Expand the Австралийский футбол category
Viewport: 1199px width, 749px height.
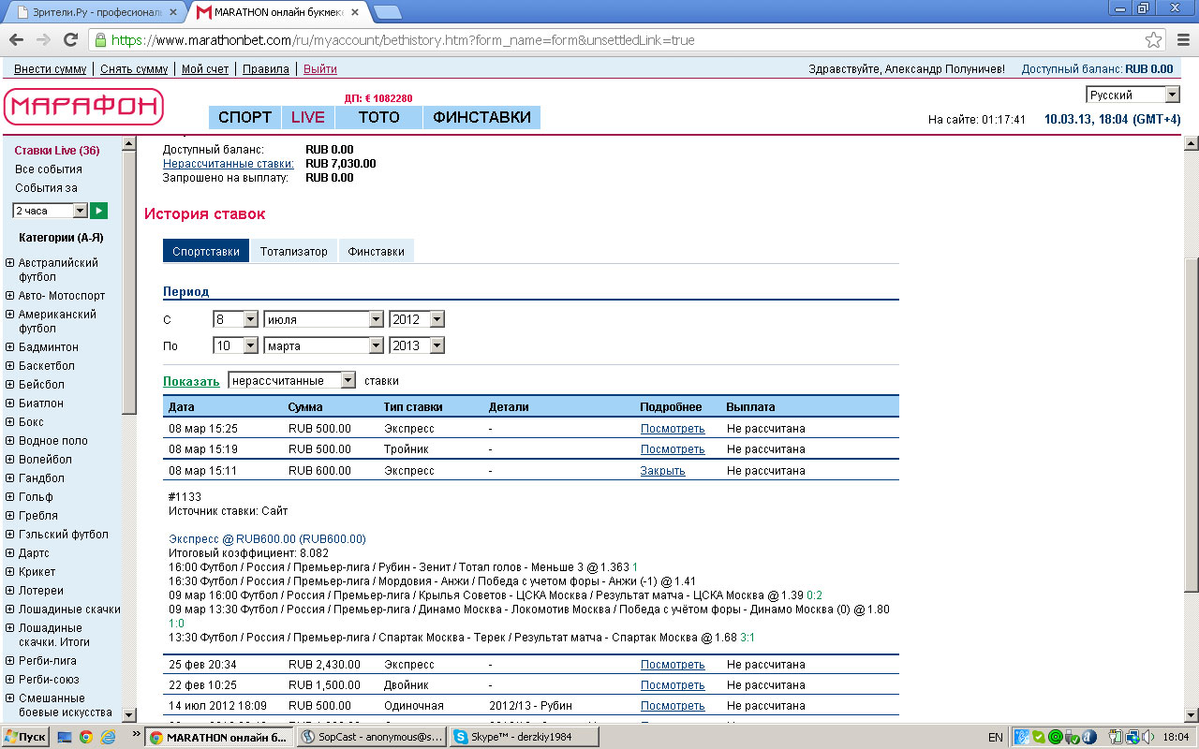(9, 263)
